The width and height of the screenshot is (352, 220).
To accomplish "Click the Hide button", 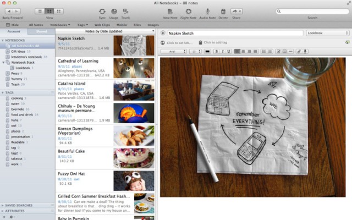I will (x=12, y=25).
